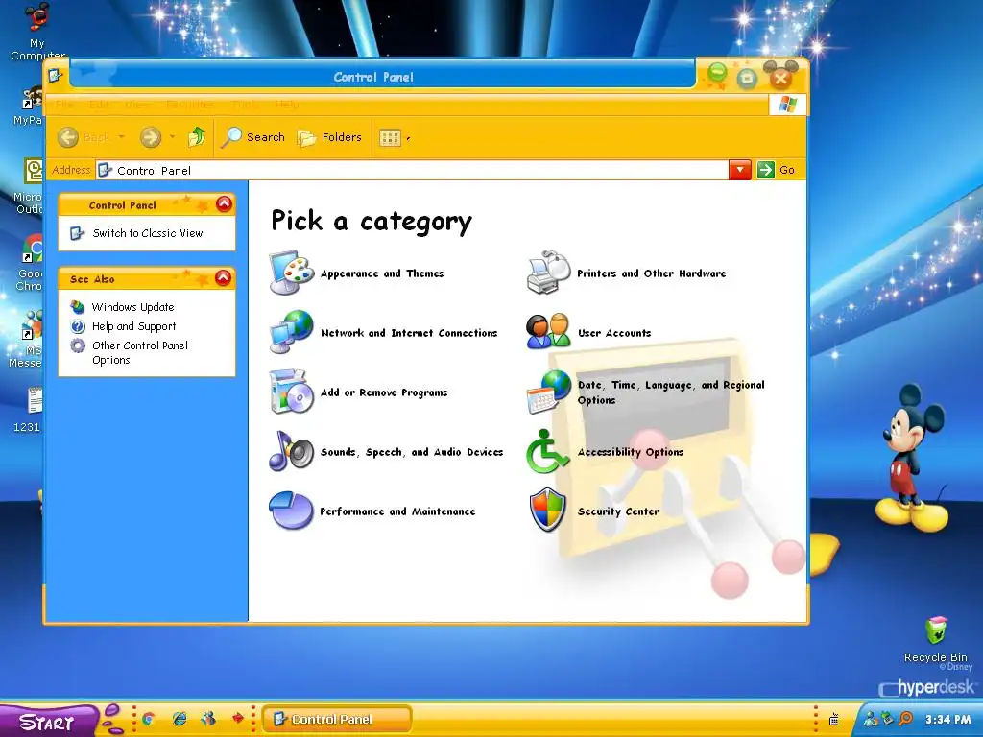This screenshot has height=737, width=983.
Task: Open the Edit menu
Action: [99, 104]
